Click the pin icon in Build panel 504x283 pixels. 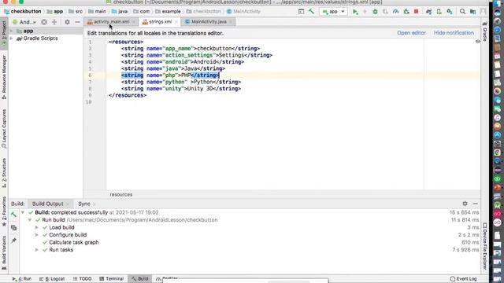(13, 241)
